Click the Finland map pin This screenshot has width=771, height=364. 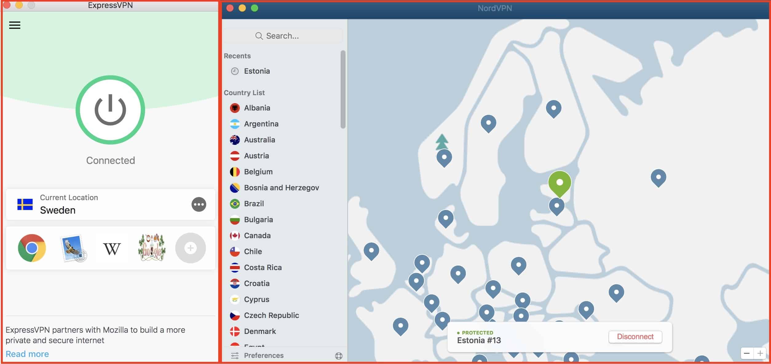click(553, 109)
